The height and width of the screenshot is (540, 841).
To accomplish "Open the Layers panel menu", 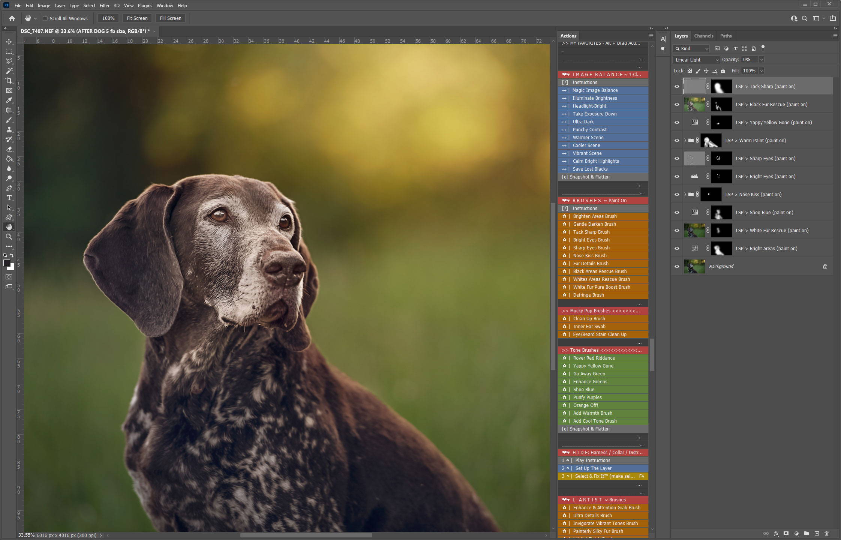I will pyautogui.click(x=835, y=36).
